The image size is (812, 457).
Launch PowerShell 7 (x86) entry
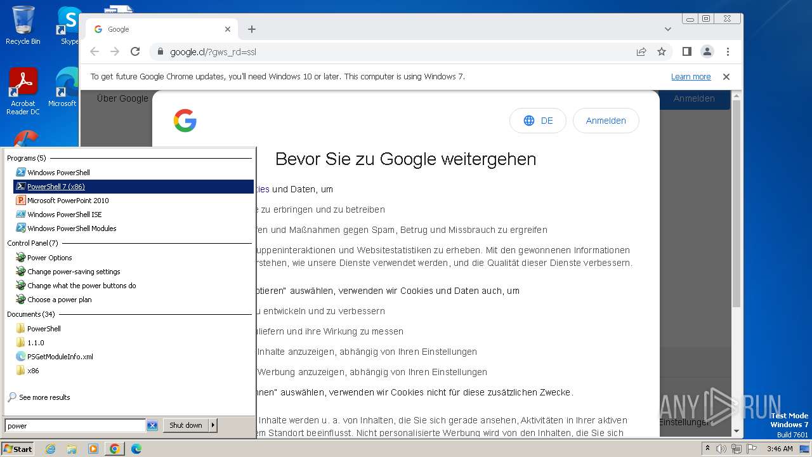[133, 187]
